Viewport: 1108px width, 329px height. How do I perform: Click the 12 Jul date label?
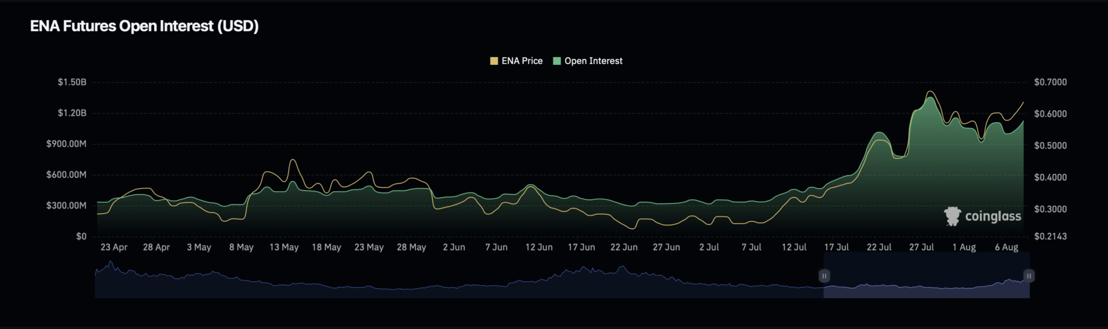[x=794, y=247]
